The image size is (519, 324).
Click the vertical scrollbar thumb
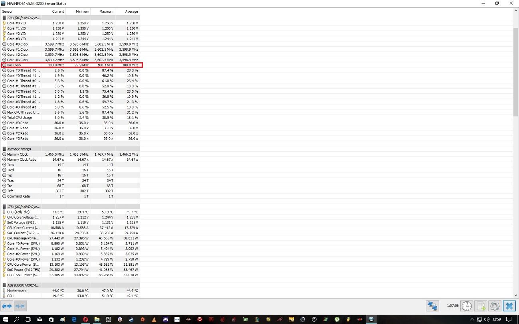(x=515, y=72)
